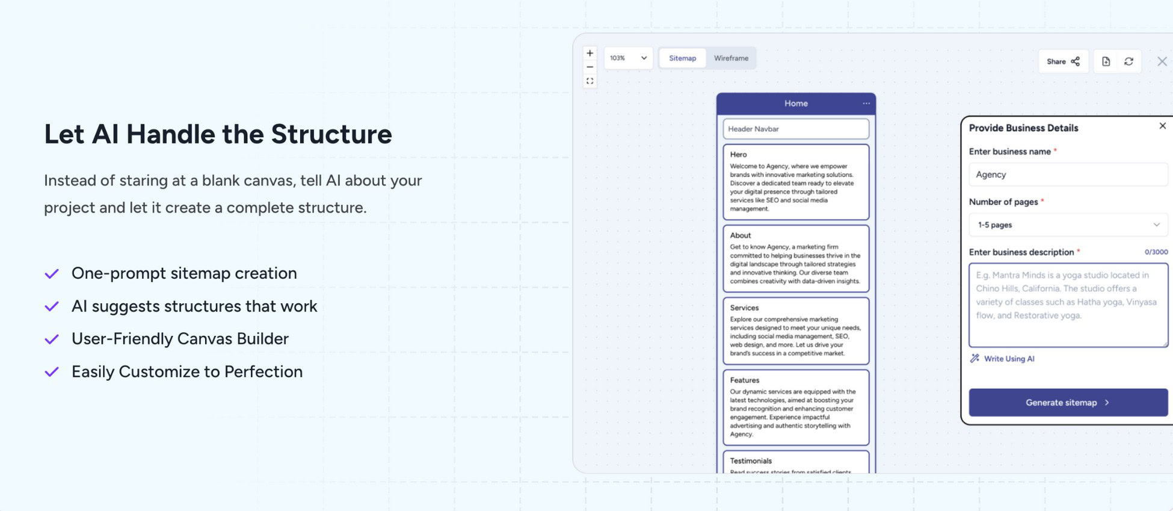Image resolution: width=1173 pixels, height=511 pixels.
Task: Open the Number of pages dropdown
Action: coord(1068,225)
